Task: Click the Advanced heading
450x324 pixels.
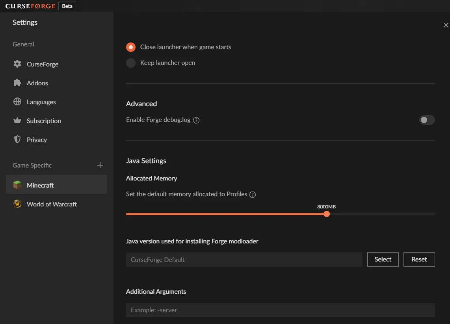Action: [141, 104]
